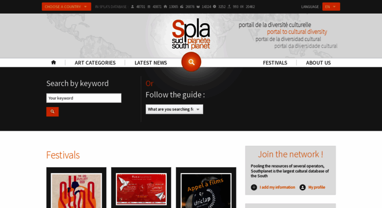
Task: Open the Choose a Country dropdown
Action: pyautogui.click(x=66, y=7)
